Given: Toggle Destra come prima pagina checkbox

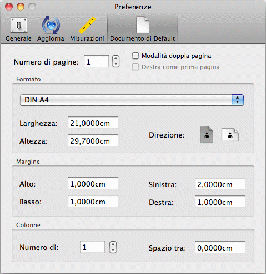Looking at the screenshot, I should coord(135,67).
